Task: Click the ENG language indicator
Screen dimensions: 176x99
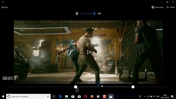Action: click(158, 97)
